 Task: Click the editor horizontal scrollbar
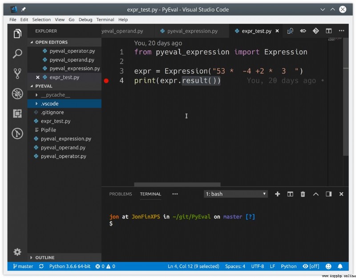(x=177, y=184)
